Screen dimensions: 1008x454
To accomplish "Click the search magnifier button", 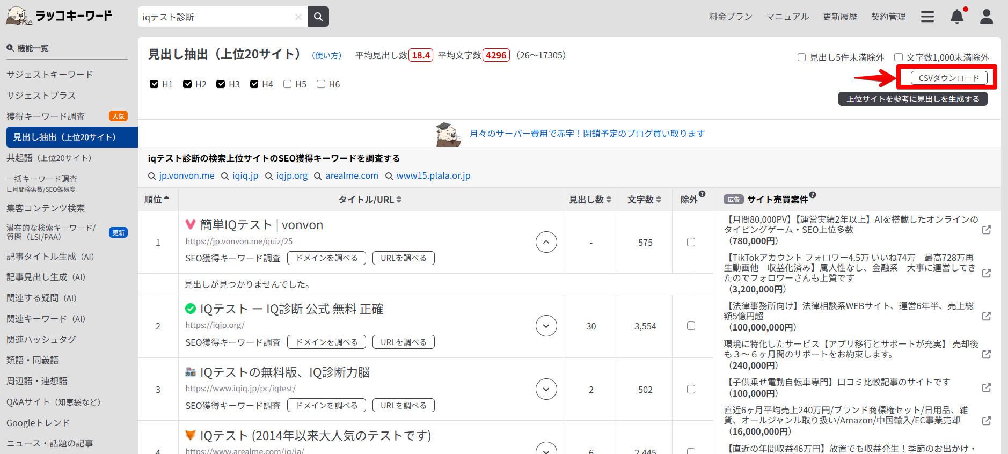I will point(318,17).
